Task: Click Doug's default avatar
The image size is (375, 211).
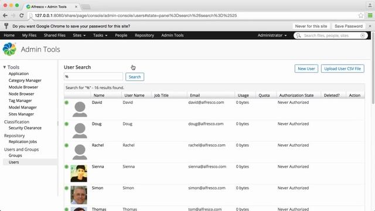Action: point(80,131)
